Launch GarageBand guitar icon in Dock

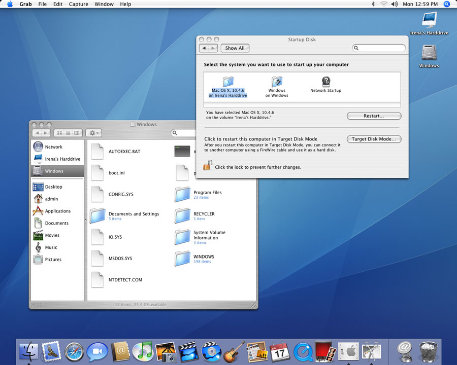tap(234, 352)
